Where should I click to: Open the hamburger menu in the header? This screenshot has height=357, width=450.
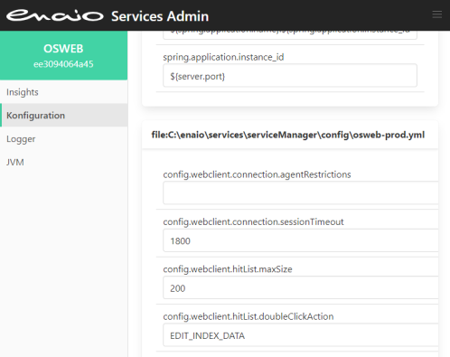(436, 14)
